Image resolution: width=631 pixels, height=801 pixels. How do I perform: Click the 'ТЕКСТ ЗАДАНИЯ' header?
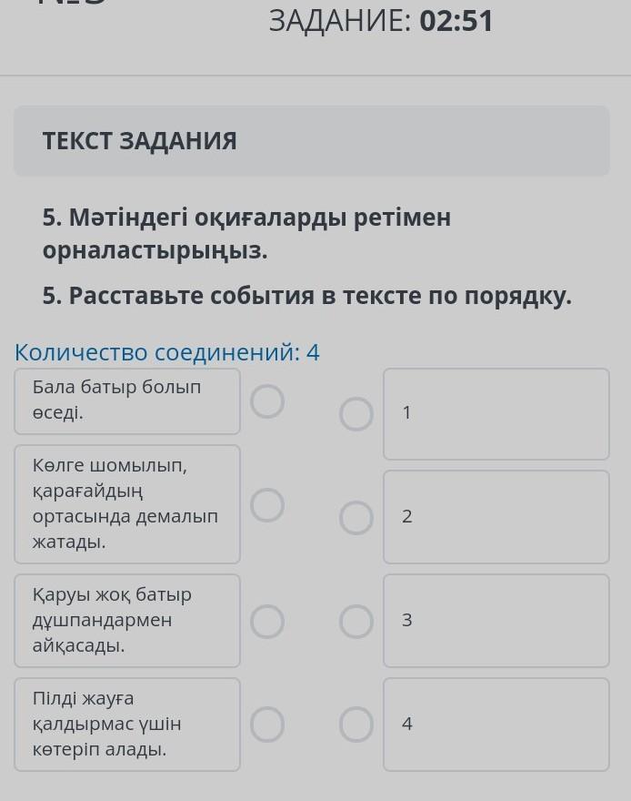point(139,141)
